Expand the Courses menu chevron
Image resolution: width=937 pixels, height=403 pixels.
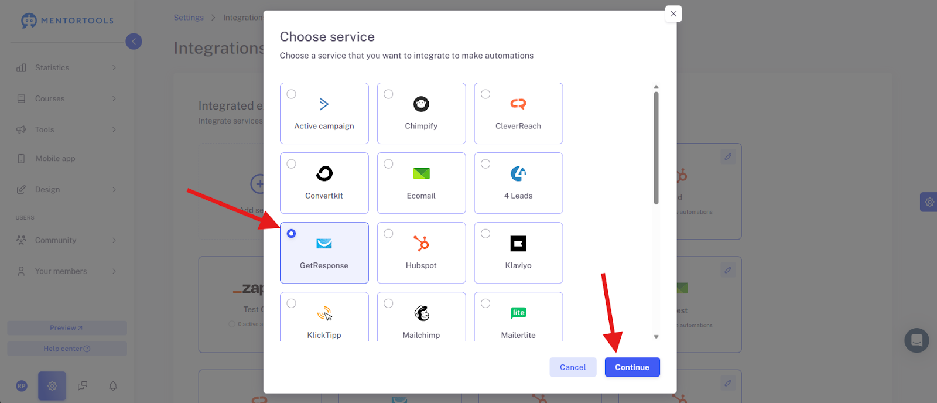(114, 99)
